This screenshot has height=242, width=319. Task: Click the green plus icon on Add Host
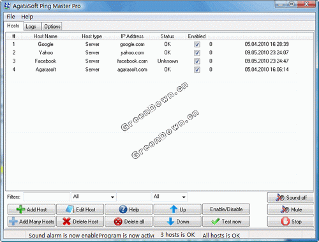coord(20,209)
